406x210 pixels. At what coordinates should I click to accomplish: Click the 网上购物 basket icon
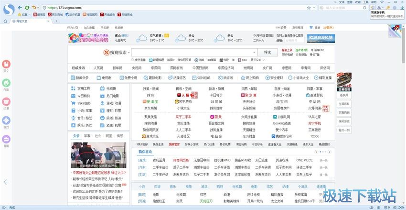pyautogui.click(x=243, y=77)
